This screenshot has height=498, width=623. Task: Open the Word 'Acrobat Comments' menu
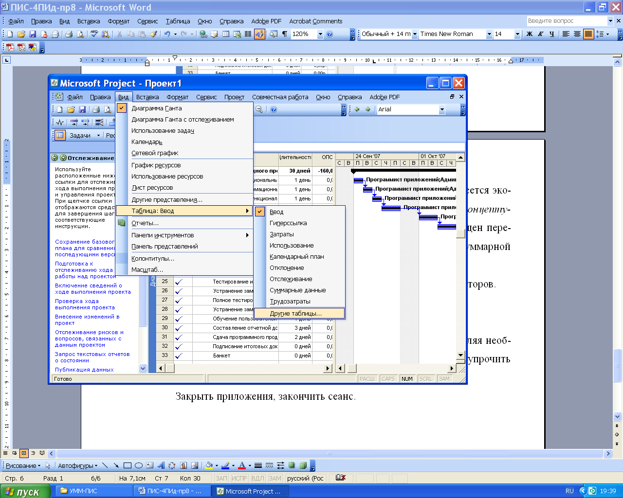[315, 21]
